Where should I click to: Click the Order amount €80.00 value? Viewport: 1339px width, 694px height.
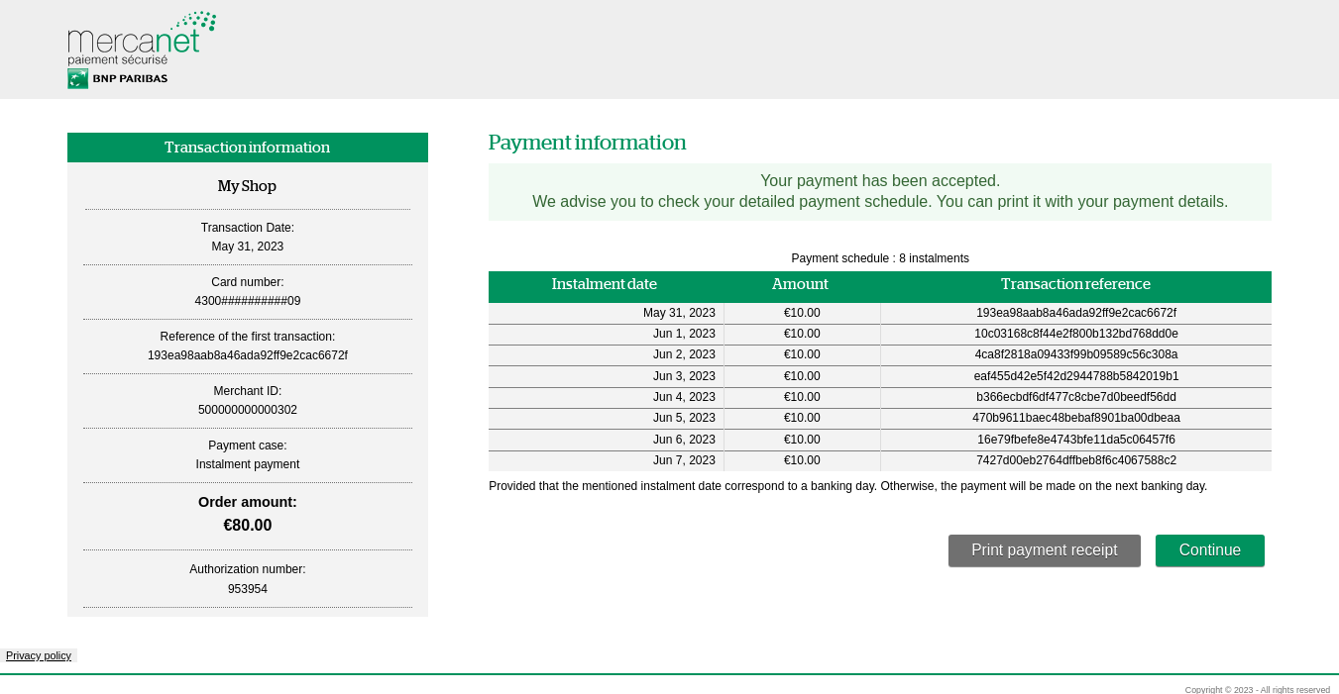click(247, 525)
